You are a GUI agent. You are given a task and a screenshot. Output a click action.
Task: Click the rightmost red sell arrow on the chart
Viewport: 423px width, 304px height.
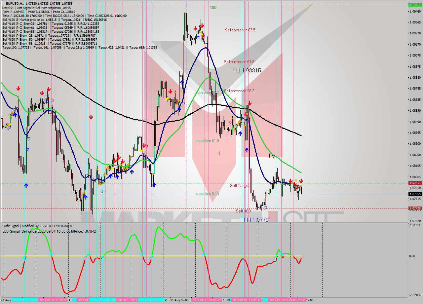pos(301,181)
